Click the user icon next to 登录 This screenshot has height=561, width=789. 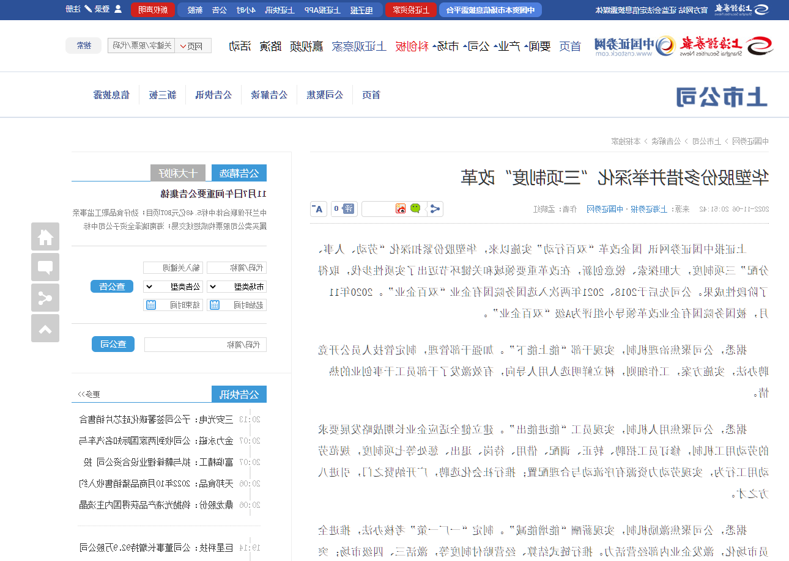118,9
